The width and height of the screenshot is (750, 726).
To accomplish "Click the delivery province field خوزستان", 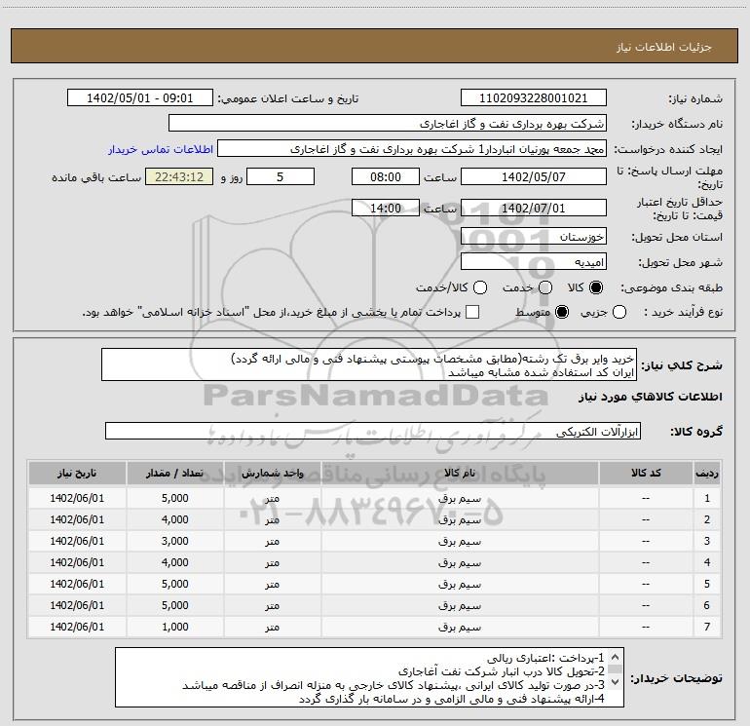I will pyautogui.click(x=534, y=237).
